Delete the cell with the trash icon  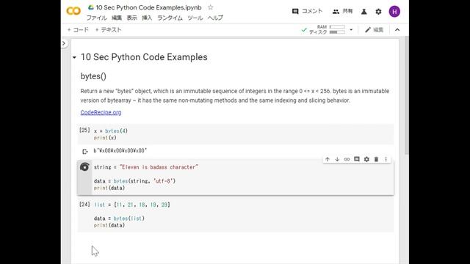click(376, 159)
